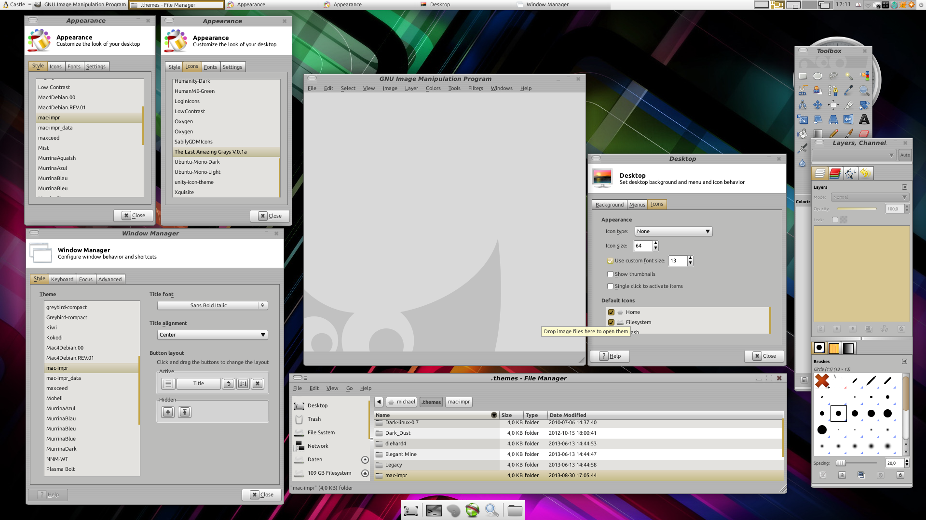Open the Title alignment Center dropdown

(212, 335)
